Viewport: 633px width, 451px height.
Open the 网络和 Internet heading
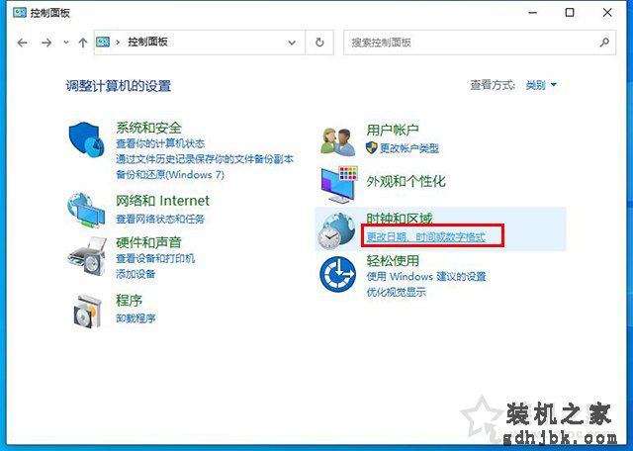[162, 201]
